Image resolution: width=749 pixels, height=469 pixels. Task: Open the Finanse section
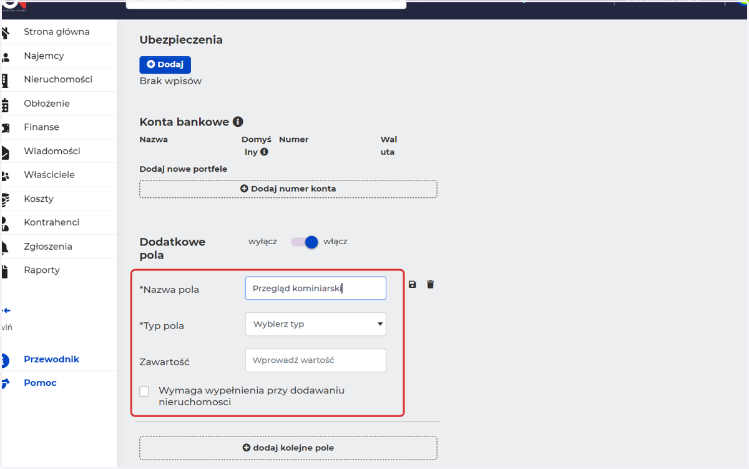click(x=41, y=127)
